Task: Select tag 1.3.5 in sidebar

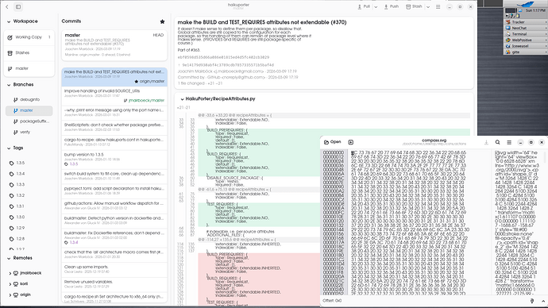Action: point(29,163)
